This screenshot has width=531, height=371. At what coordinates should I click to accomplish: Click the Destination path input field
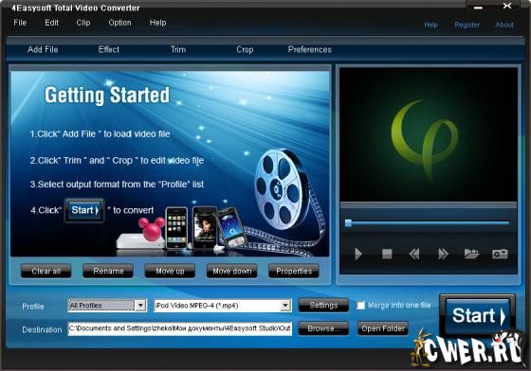(180, 328)
